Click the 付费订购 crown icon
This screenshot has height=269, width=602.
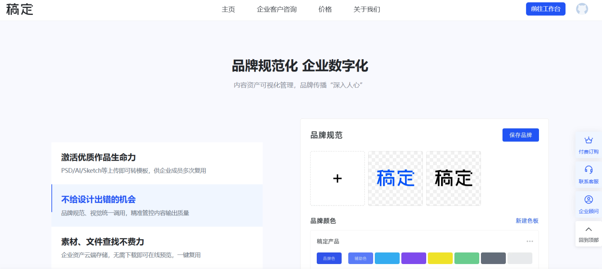588,141
